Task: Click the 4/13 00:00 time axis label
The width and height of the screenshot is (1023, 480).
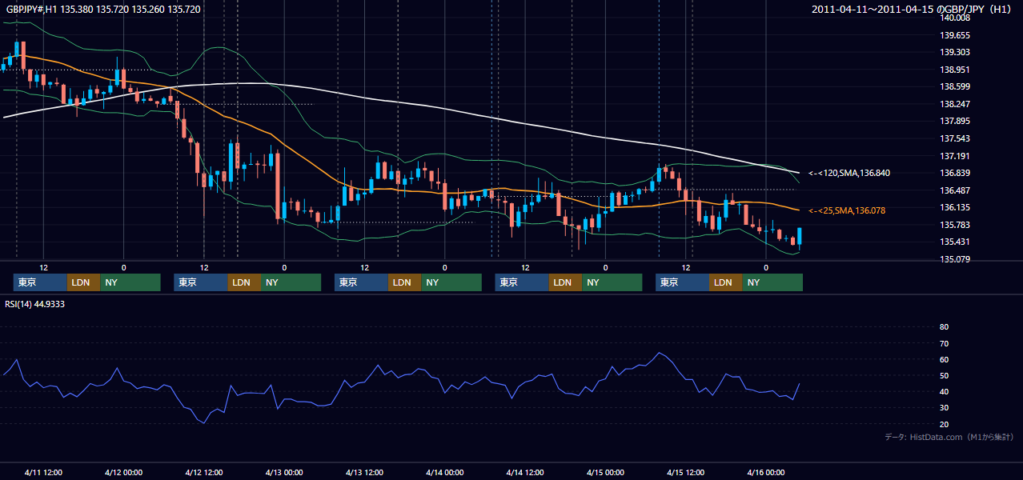Action: click(284, 472)
